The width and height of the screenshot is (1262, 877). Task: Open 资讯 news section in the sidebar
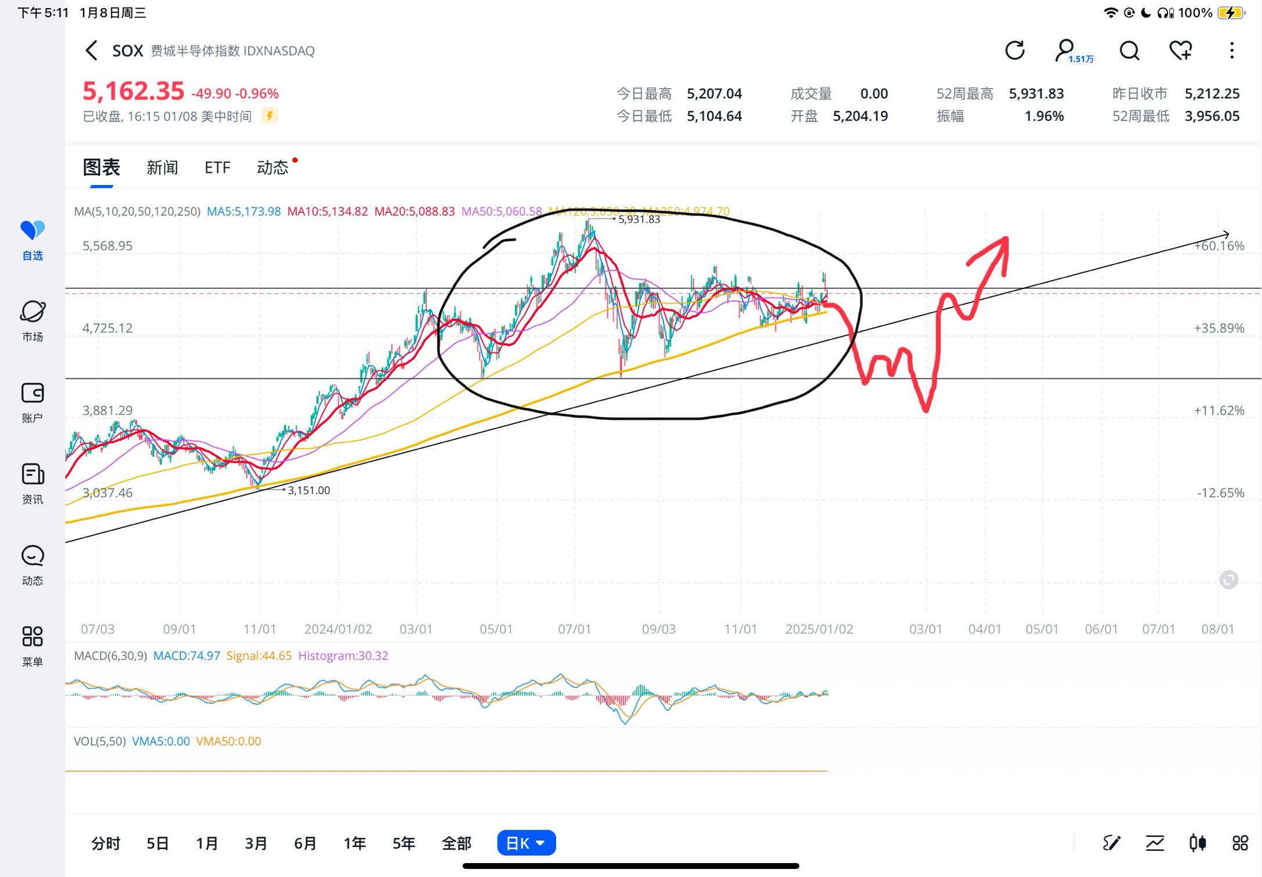32,484
